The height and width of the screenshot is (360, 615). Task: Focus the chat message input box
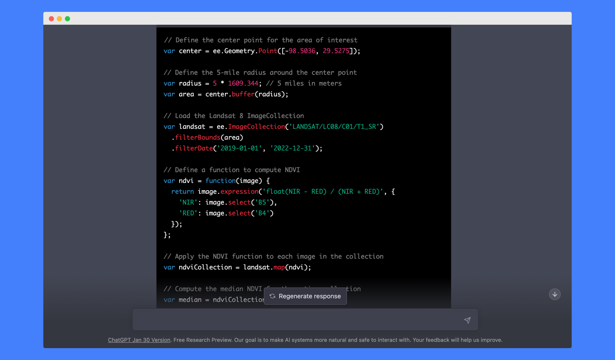tap(295, 320)
